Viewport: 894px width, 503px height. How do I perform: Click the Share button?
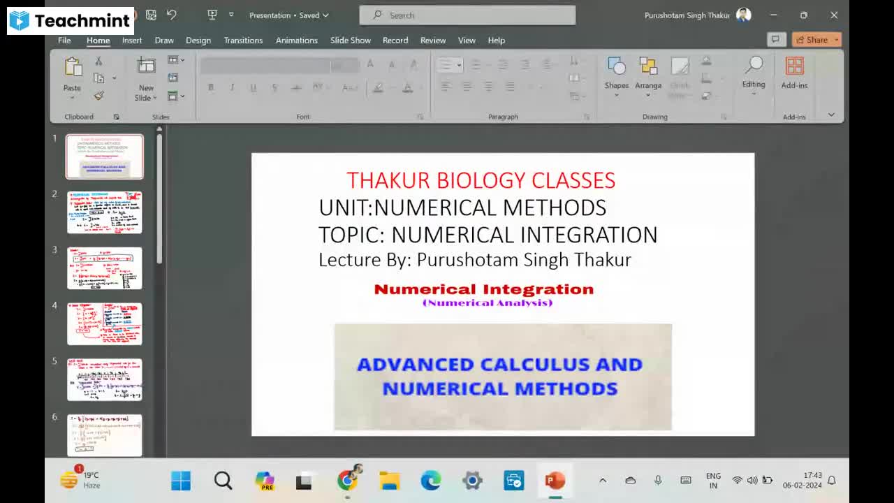click(814, 40)
